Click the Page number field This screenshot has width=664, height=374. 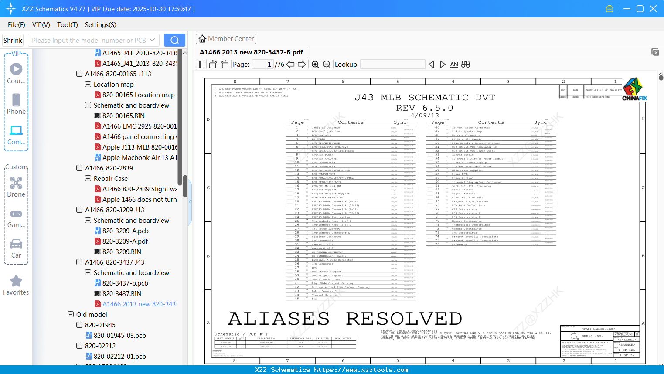tap(263, 65)
